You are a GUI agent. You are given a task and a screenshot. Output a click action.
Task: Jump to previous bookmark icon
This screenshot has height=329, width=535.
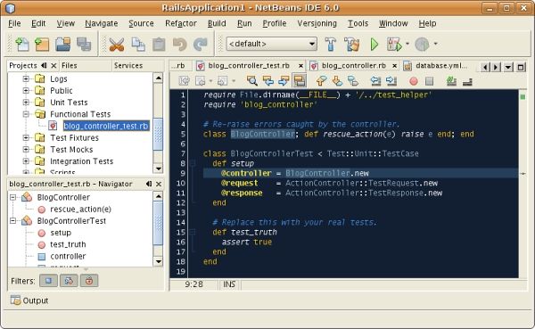[321, 81]
